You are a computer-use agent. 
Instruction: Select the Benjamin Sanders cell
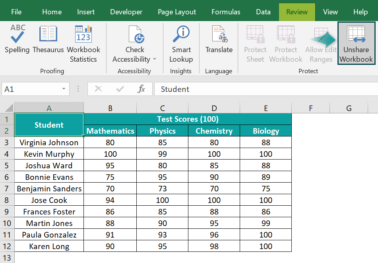[x=49, y=189]
